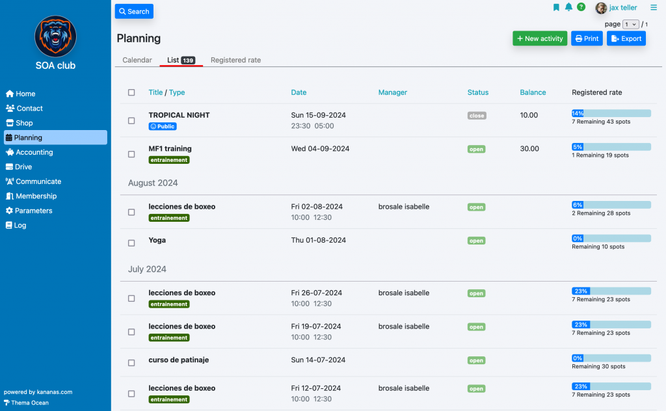
Task: Select the Yoga activity checkbox
Action: click(x=131, y=243)
